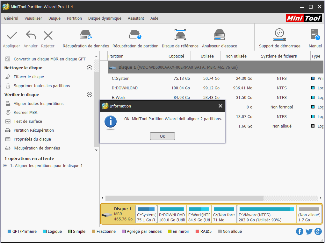Click the Rejeter X icon
This screenshot has height=243, width=325.
click(48, 35)
